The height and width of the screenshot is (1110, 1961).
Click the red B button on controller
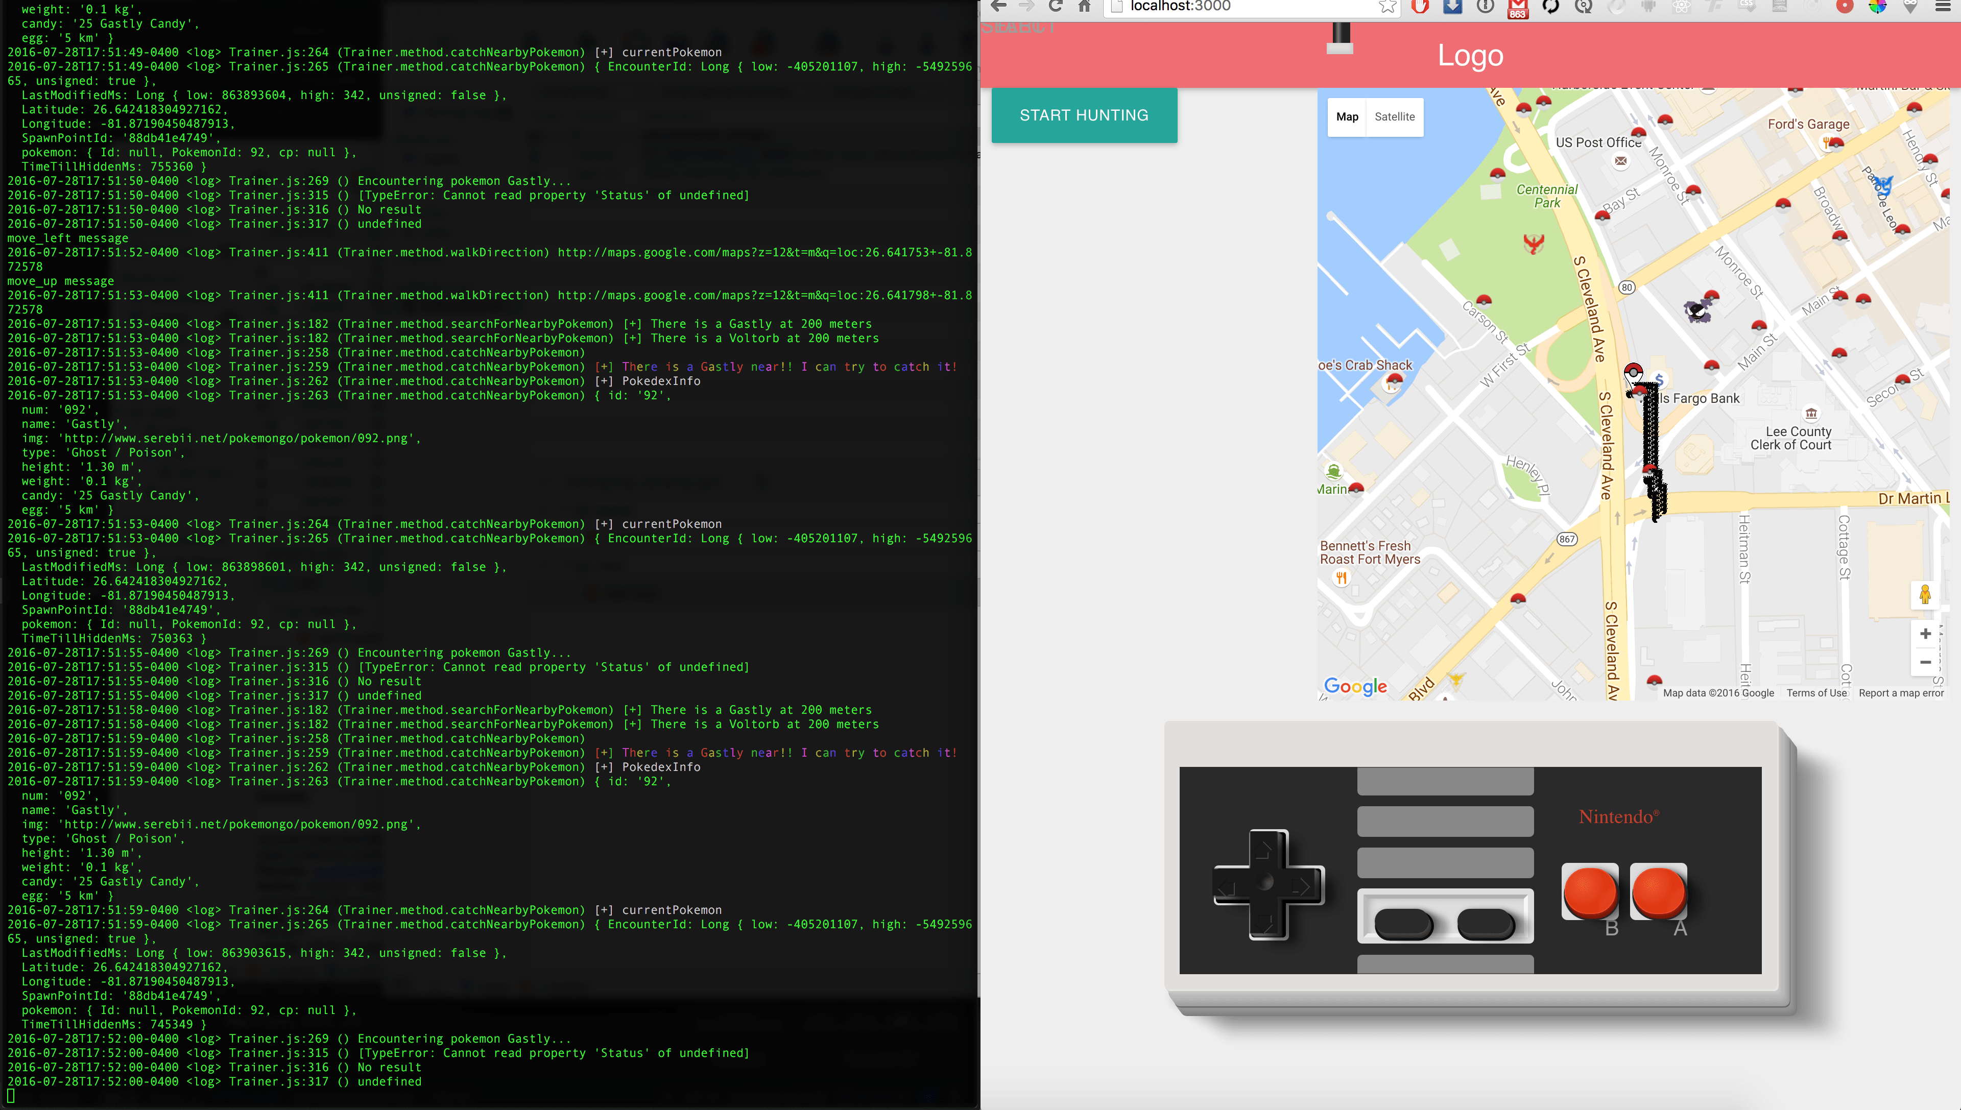point(1590,892)
